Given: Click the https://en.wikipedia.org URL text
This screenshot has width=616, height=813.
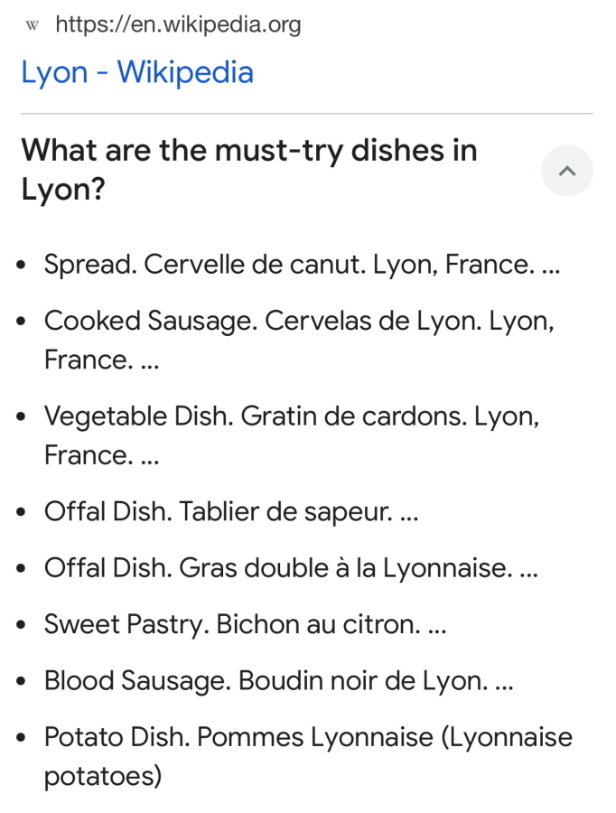Looking at the screenshot, I should tap(178, 25).
